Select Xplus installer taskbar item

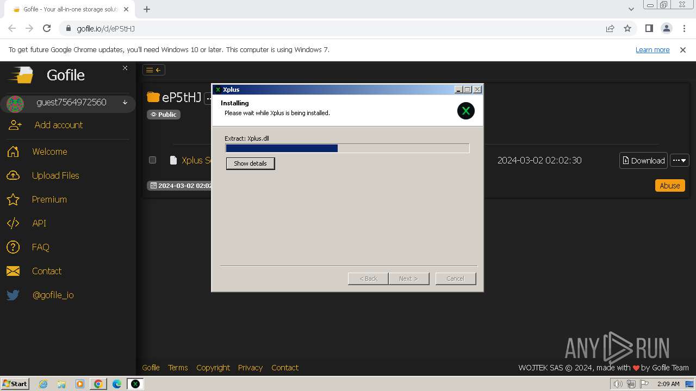tap(135, 384)
